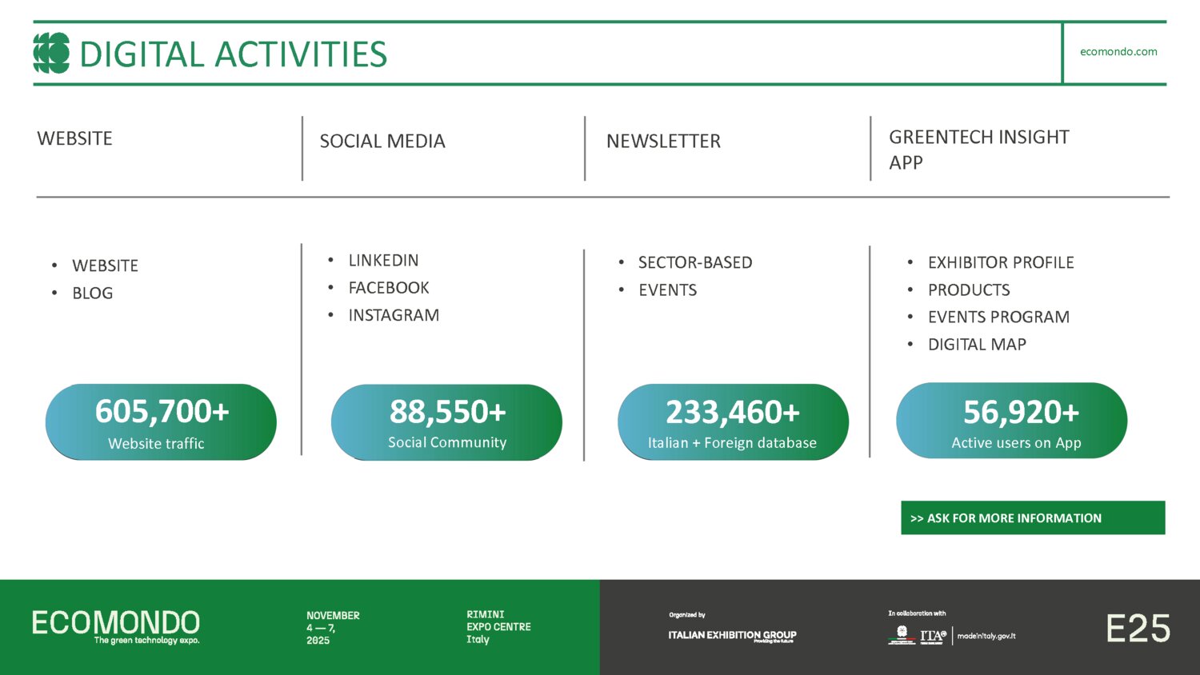Image resolution: width=1200 pixels, height=675 pixels.
Task: Select the WEBSITE column heading
Action: coord(74,138)
